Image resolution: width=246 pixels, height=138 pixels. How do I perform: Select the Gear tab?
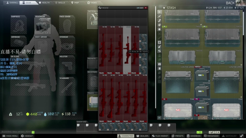click(x=28, y=3)
